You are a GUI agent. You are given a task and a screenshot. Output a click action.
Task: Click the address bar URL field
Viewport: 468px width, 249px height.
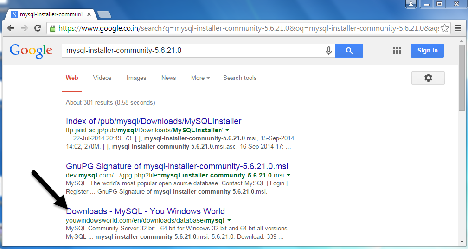(248, 28)
